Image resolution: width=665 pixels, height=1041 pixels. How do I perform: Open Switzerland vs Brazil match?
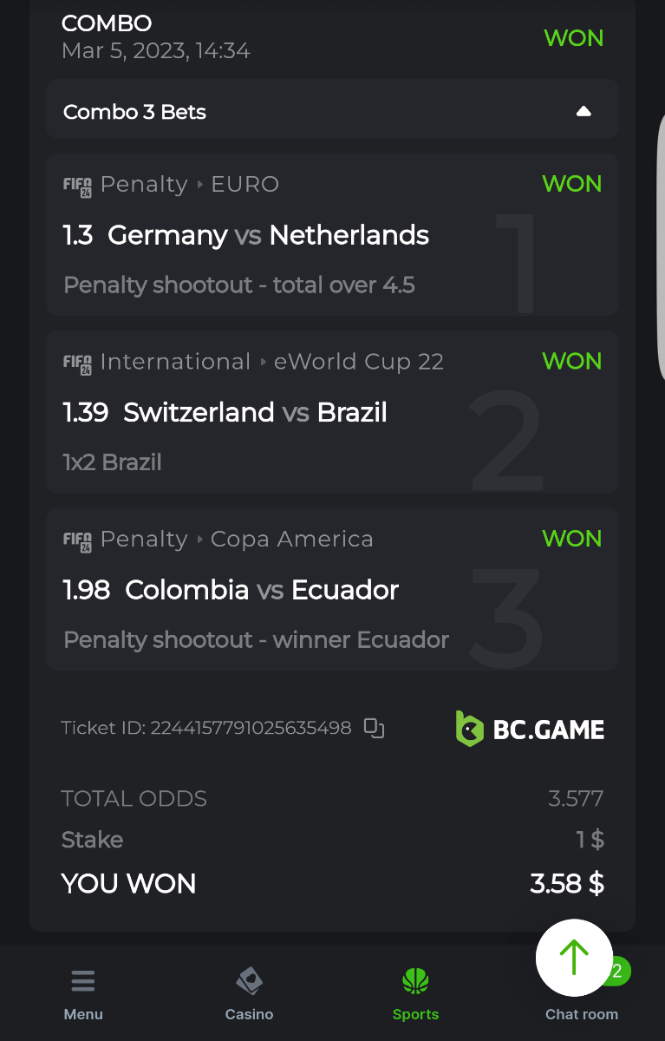click(x=255, y=412)
